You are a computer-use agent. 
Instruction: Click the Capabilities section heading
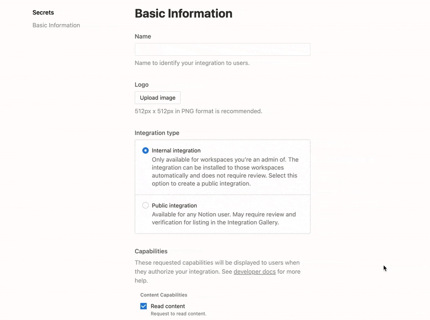tap(151, 251)
